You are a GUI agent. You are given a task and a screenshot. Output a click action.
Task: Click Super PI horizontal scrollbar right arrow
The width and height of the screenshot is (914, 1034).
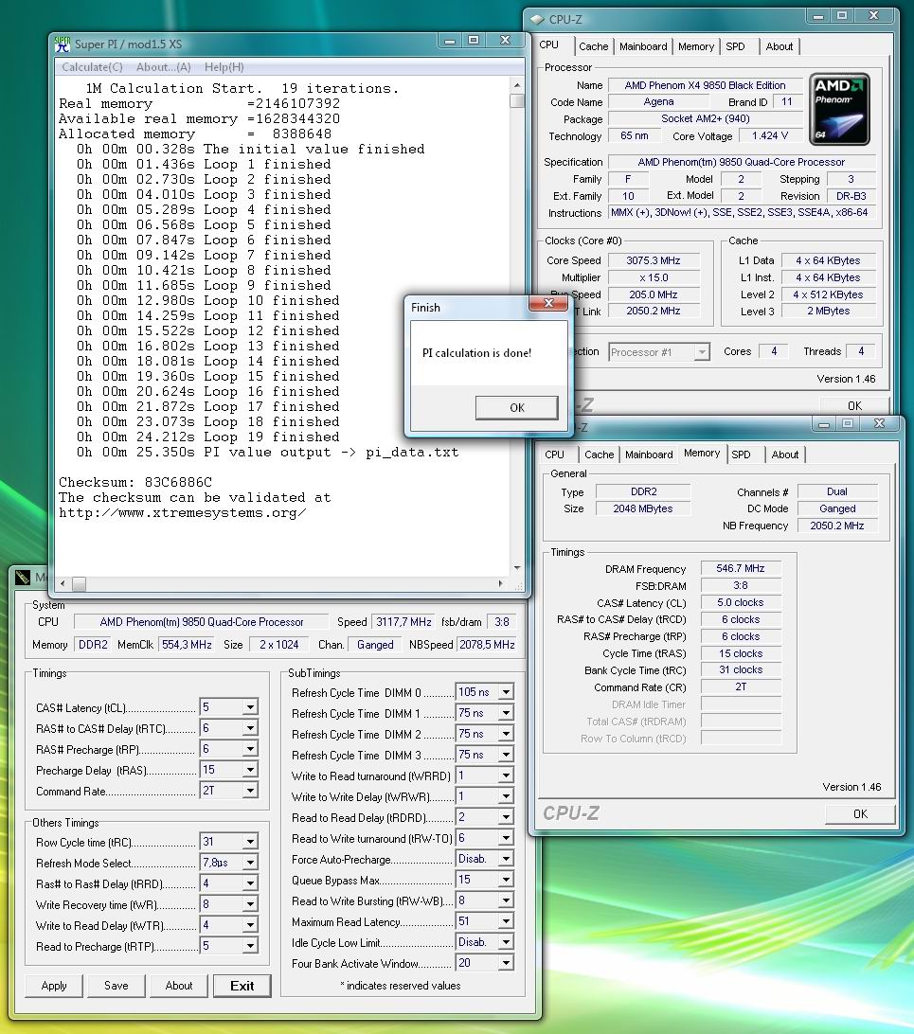pyautogui.click(x=500, y=583)
